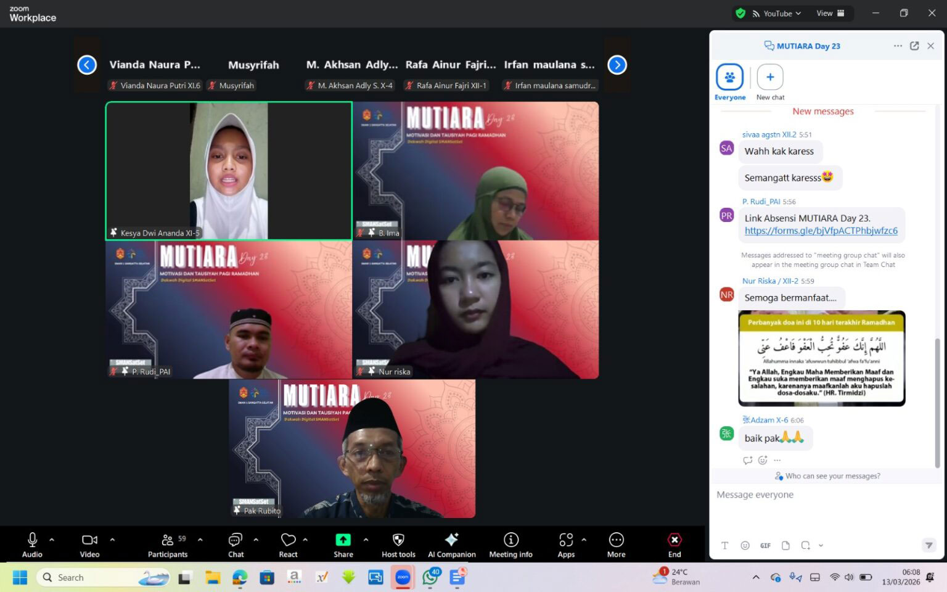The height and width of the screenshot is (592, 947).
Task: Open the MUTIARA Day 23 attendance forms.gle link
Action: coord(821,231)
